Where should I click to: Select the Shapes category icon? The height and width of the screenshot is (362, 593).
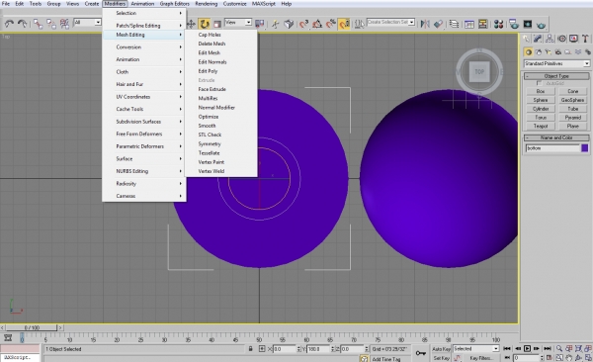[539, 51]
